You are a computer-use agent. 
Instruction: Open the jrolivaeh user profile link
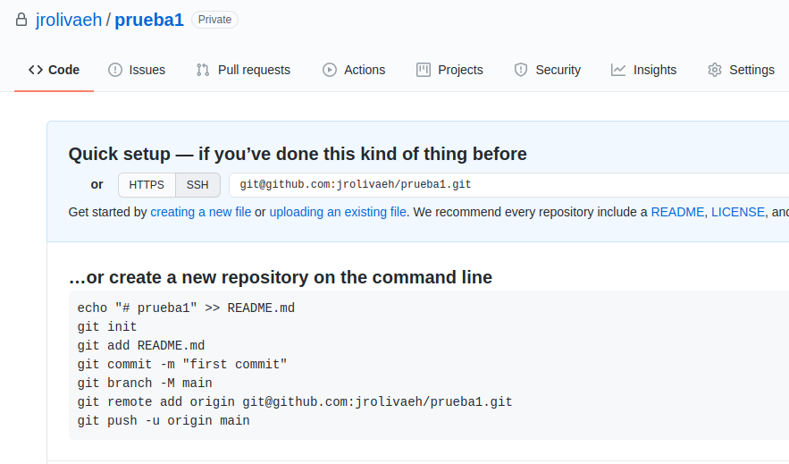(x=69, y=20)
